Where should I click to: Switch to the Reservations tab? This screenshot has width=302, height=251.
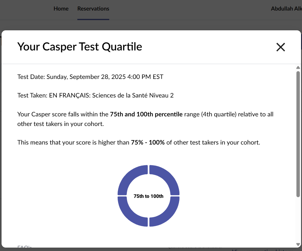coord(93,9)
